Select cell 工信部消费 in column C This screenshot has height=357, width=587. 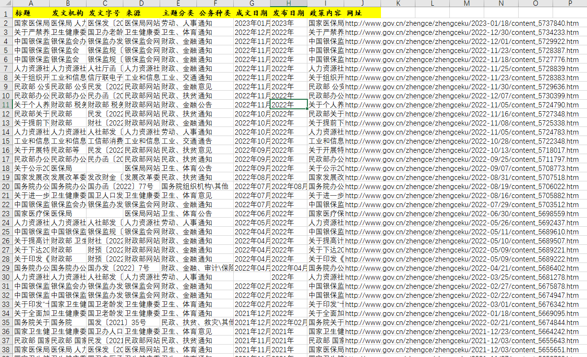[105, 141]
